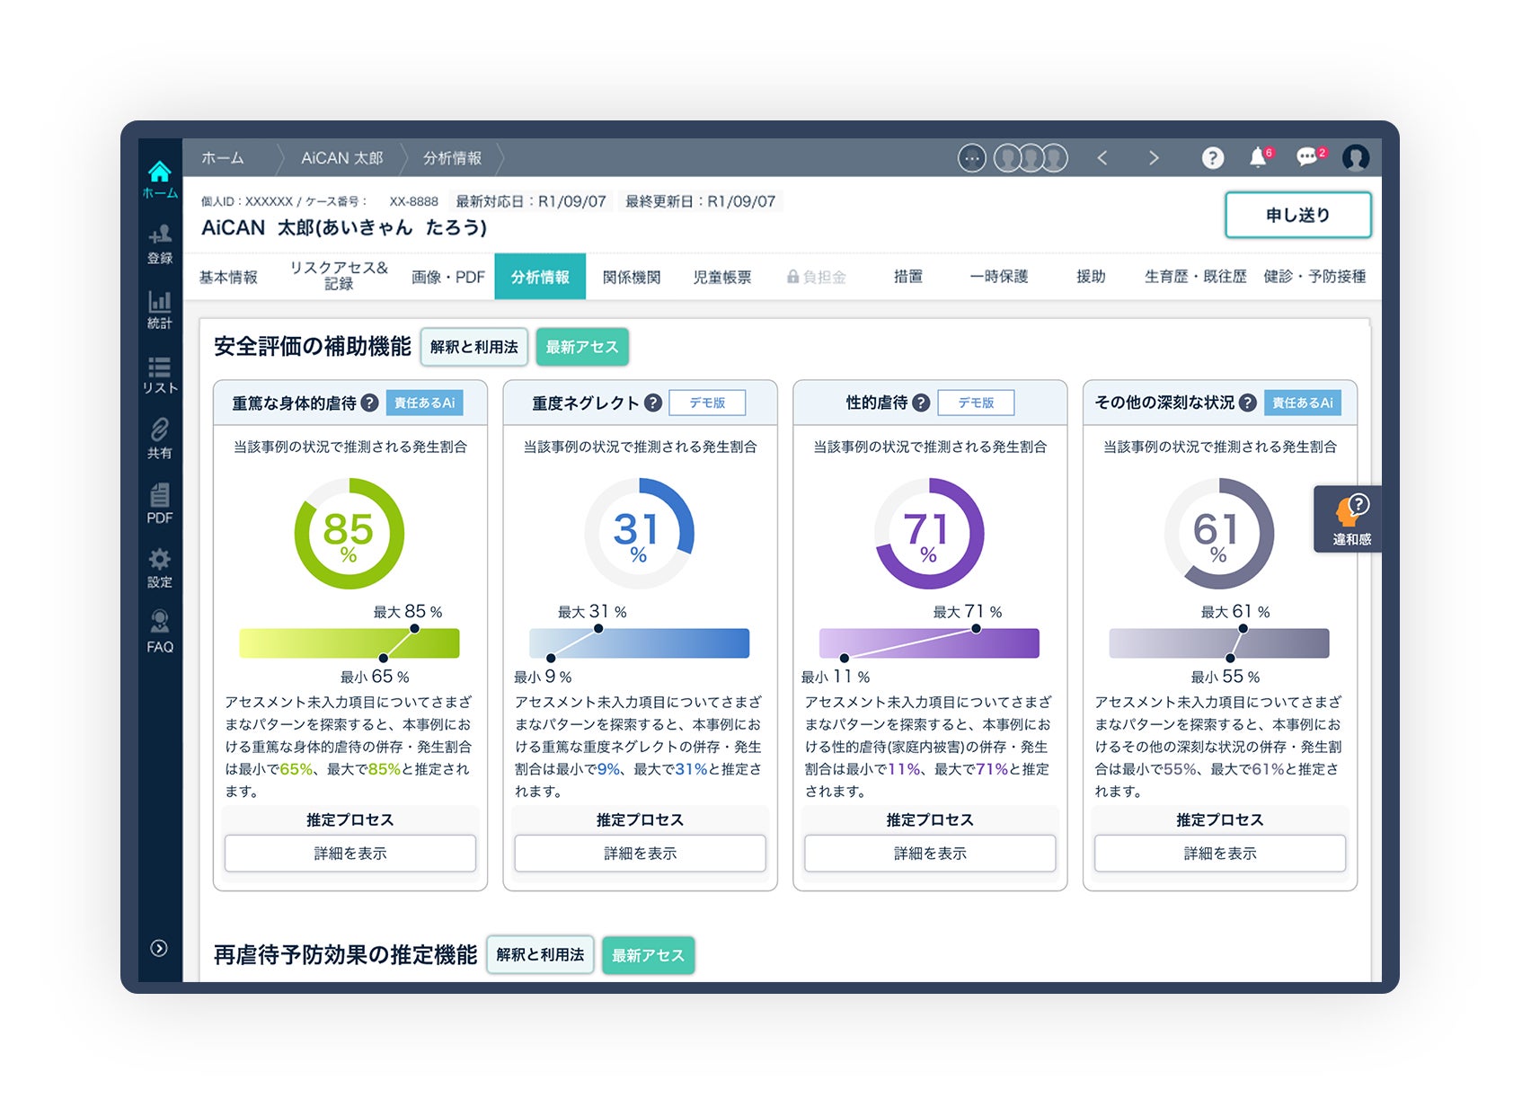Click the purple 11–71% range bar
Image resolution: width=1522 pixels, height=1116 pixels.
click(930, 643)
